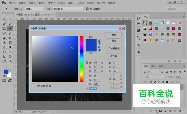
Task: Enable the Only Web Colors checkbox
Action: click(x=33, y=86)
